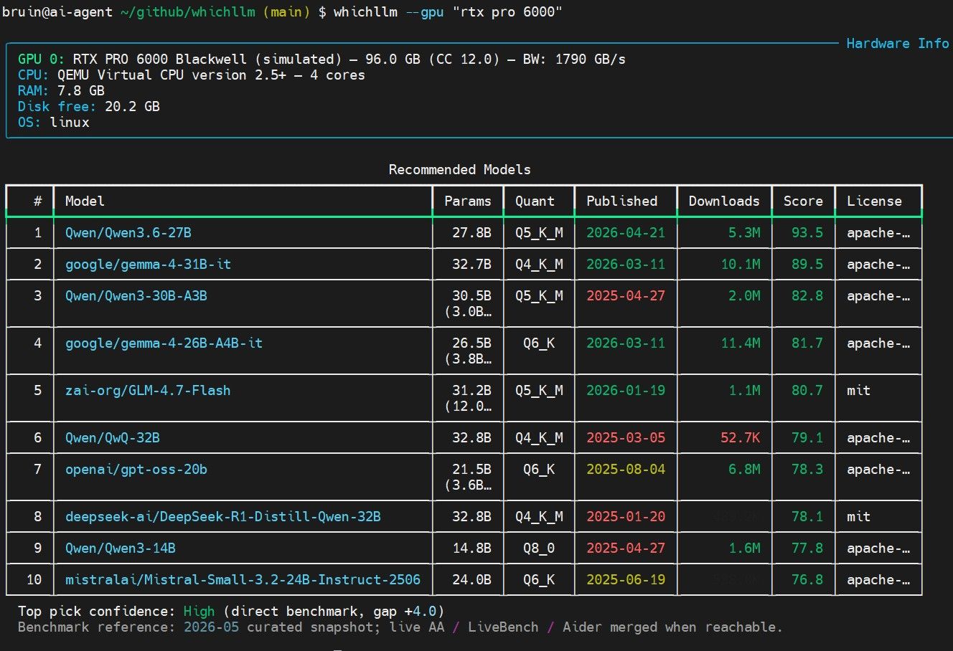This screenshot has height=651, width=953.
Task: Click the Params column header
Action: click(468, 201)
